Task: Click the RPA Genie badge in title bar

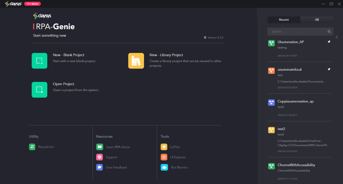Action: tap(32, 4)
